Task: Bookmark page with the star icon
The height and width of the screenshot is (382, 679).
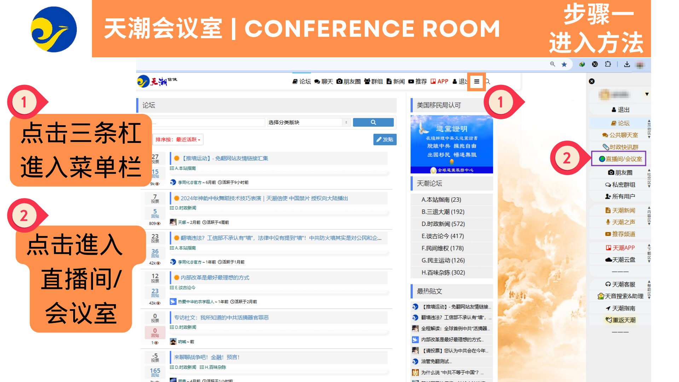Action: (564, 64)
